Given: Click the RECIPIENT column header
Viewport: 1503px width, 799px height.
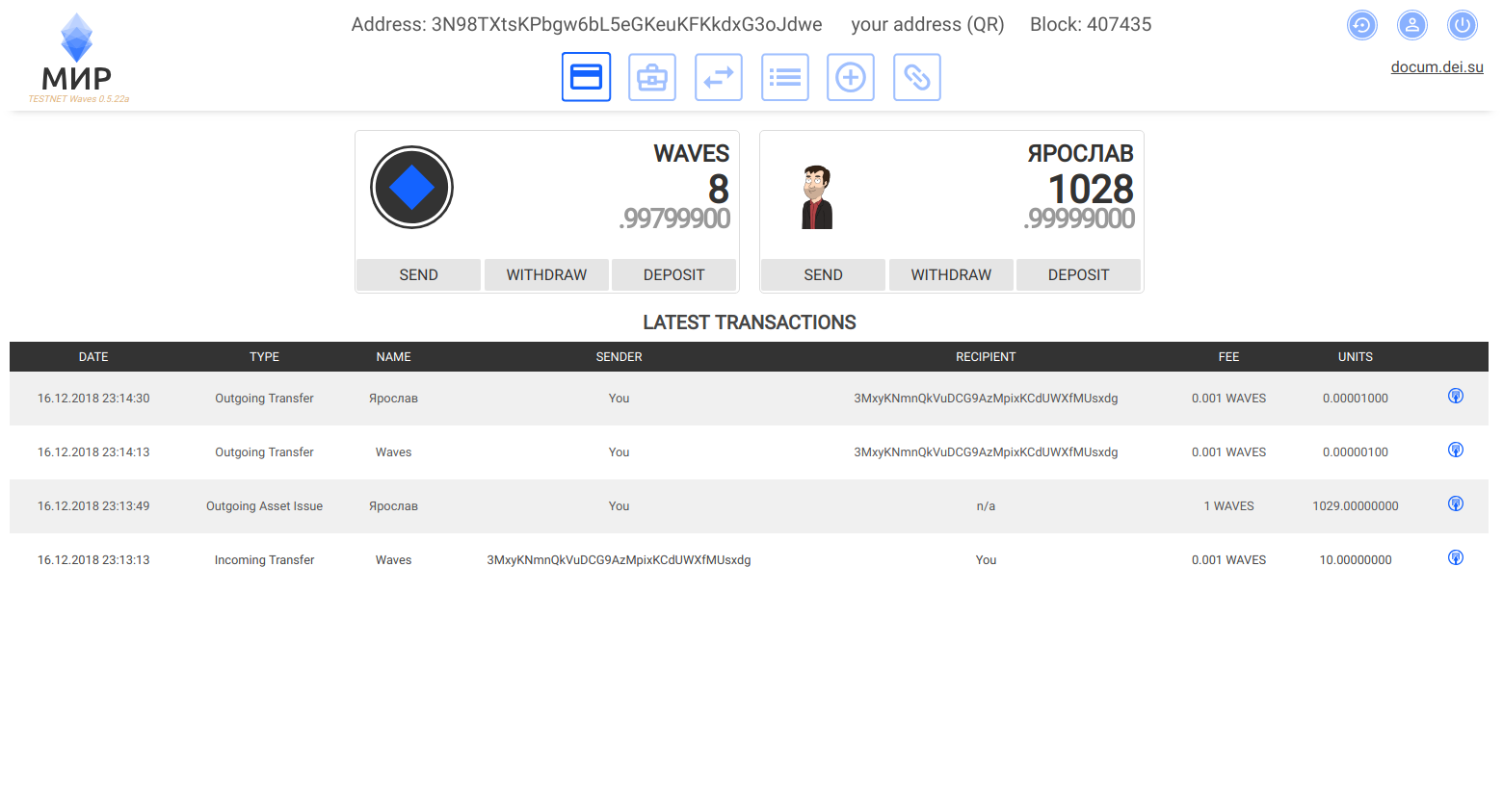Looking at the screenshot, I should (986, 357).
